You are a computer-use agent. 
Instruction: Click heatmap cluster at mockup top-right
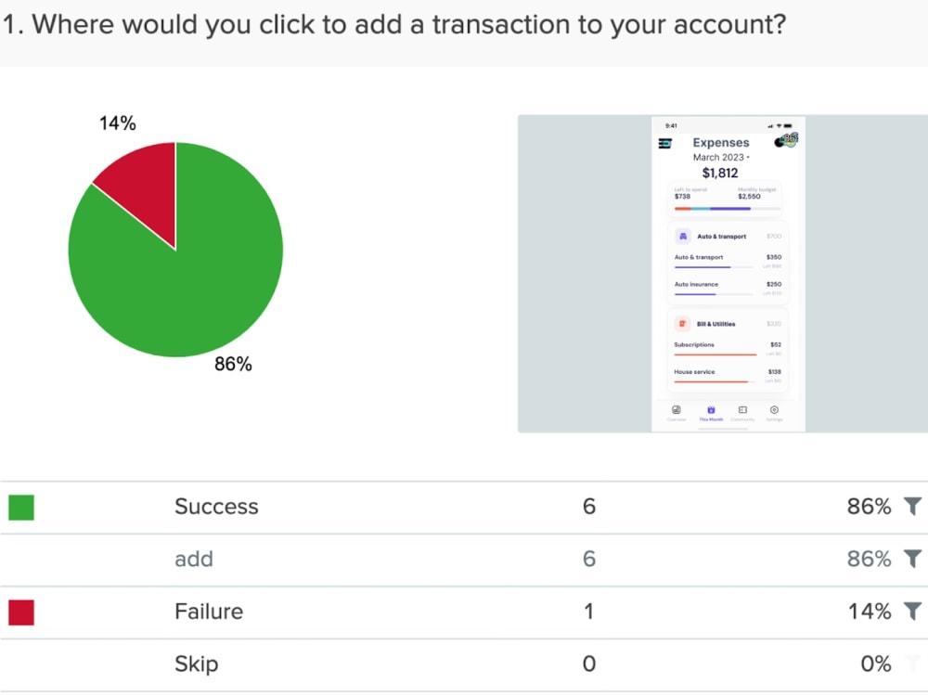click(787, 141)
